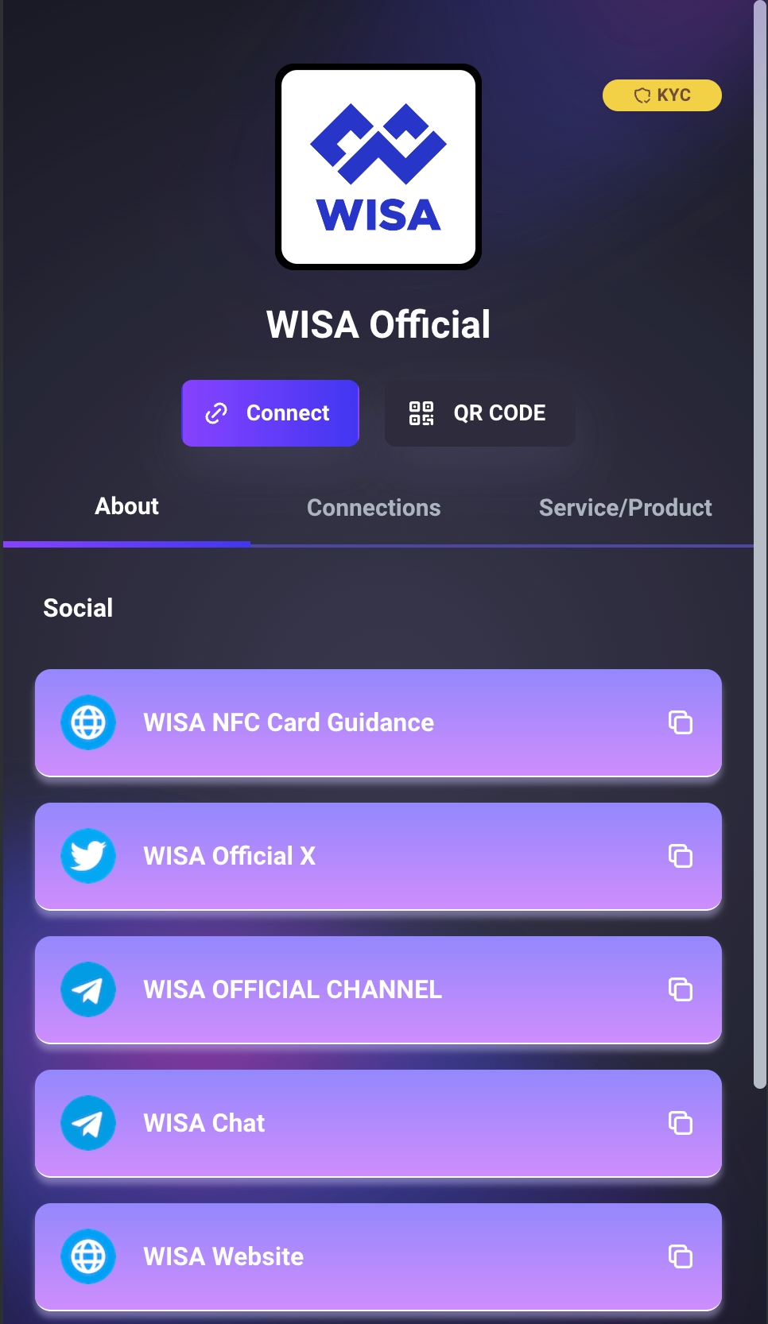This screenshot has width=768, height=1324.
Task: Select the About tab
Action: point(127,506)
